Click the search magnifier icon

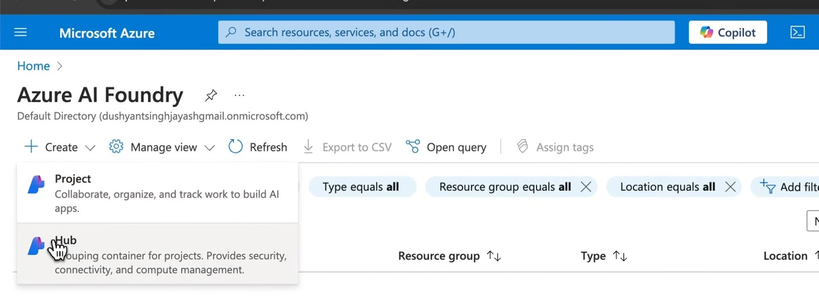[x=231, y=32]
